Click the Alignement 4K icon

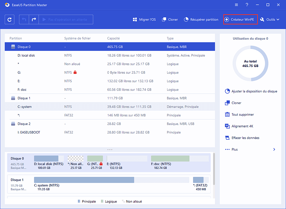227,126
